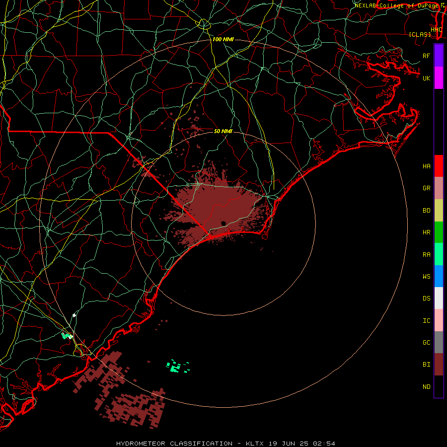Click the BD legend label
Screen dimensions: 447x447
tap(426, 211)
